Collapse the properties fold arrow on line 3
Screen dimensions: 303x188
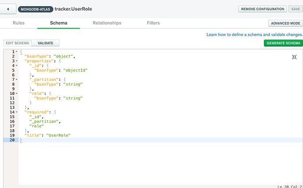16,61
